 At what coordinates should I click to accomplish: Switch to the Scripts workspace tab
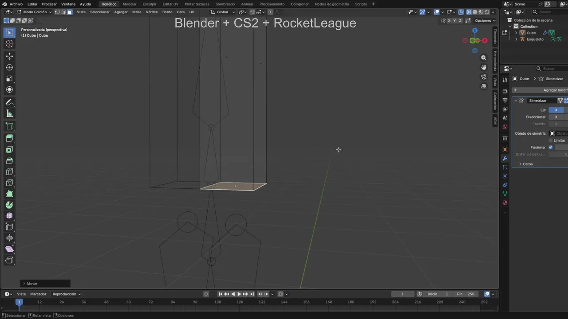click(361, 4)
